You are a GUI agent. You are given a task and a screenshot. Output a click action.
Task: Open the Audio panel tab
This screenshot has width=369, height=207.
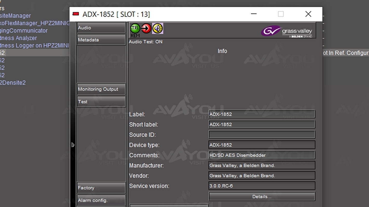coord(101,28)
